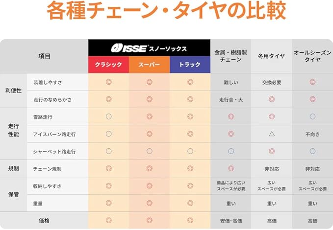The height and width of the screenshot is (230, 333).
Task: Click the 利便性 category label
Action: coord(13,91)
